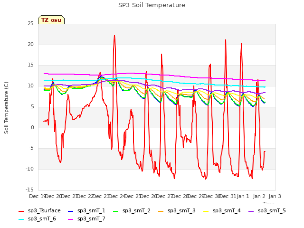Click the Jan 1 x-axis tick label
Screen dimensions: 304x228
click(243, 196)
